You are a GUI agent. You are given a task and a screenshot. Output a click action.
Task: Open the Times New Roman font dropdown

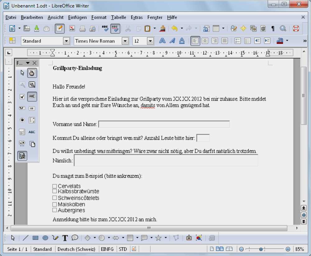click(x=125, y=41)
